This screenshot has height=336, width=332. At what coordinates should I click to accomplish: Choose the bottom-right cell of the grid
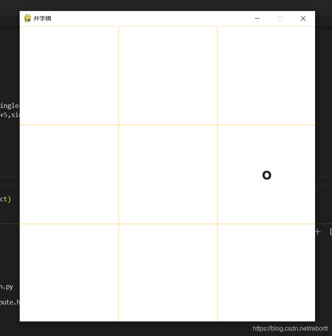[x=266, y=273]
